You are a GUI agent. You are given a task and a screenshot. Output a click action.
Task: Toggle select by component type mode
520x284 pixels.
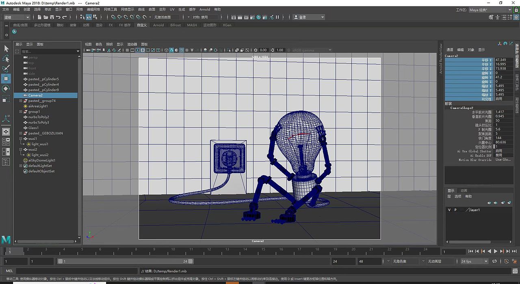click(x=94, y=17)
